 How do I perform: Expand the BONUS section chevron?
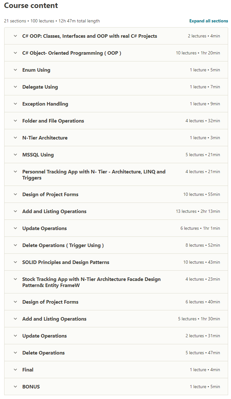tap(15, 387)
